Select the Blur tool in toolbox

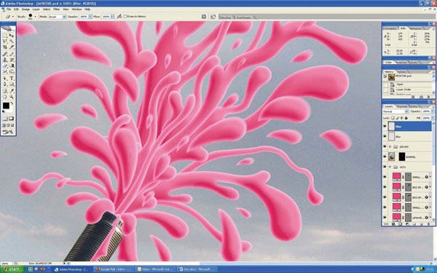click(5, 71)
